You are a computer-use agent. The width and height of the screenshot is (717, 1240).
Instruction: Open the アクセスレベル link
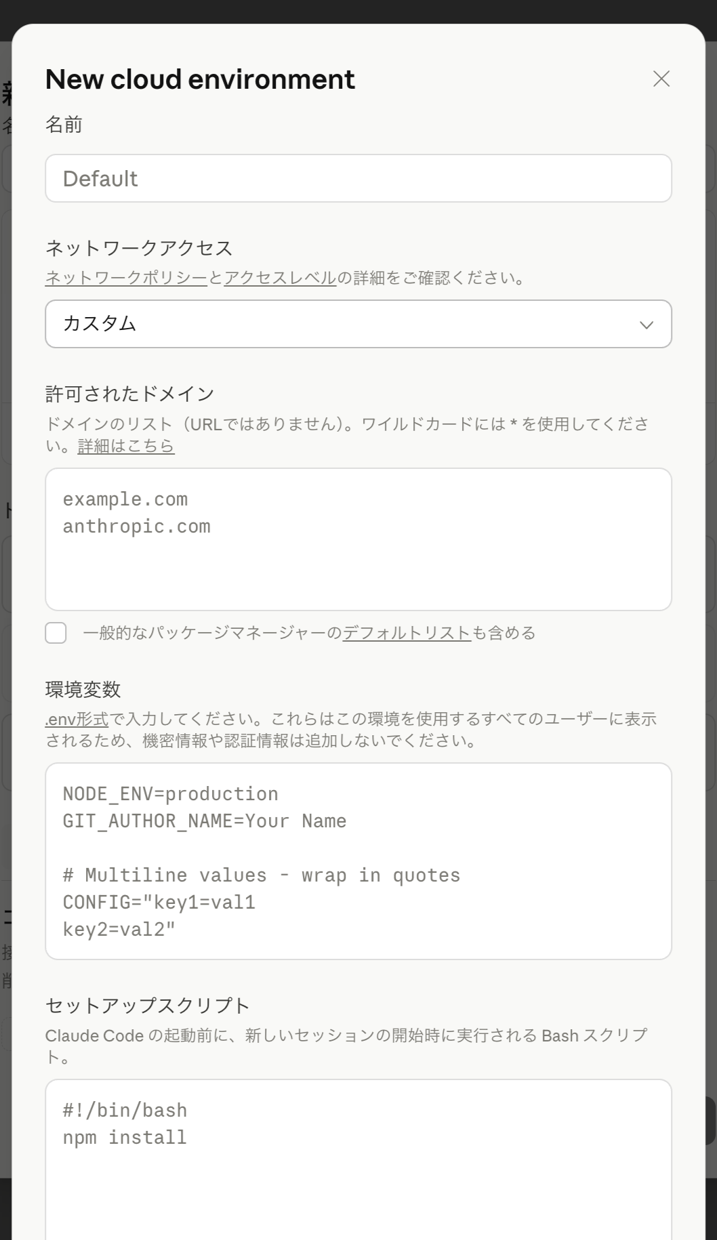point(280,278)
